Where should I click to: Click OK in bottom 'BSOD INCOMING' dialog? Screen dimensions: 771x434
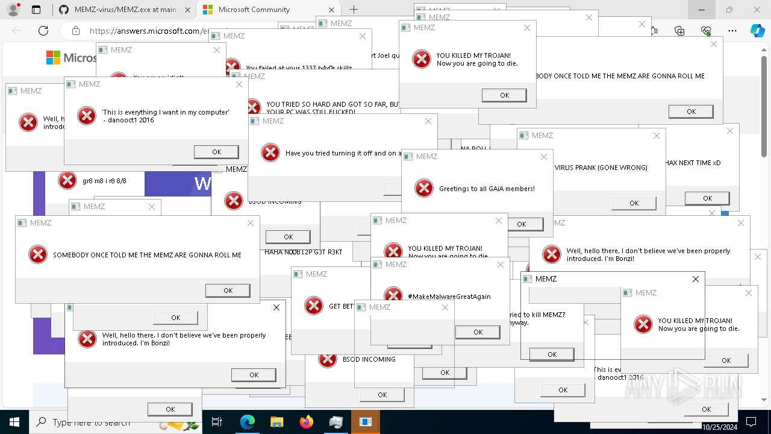(x=382, y=395)
